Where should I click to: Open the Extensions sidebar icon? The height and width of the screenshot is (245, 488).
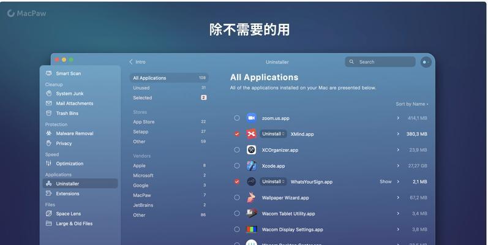tap(49, 194)
